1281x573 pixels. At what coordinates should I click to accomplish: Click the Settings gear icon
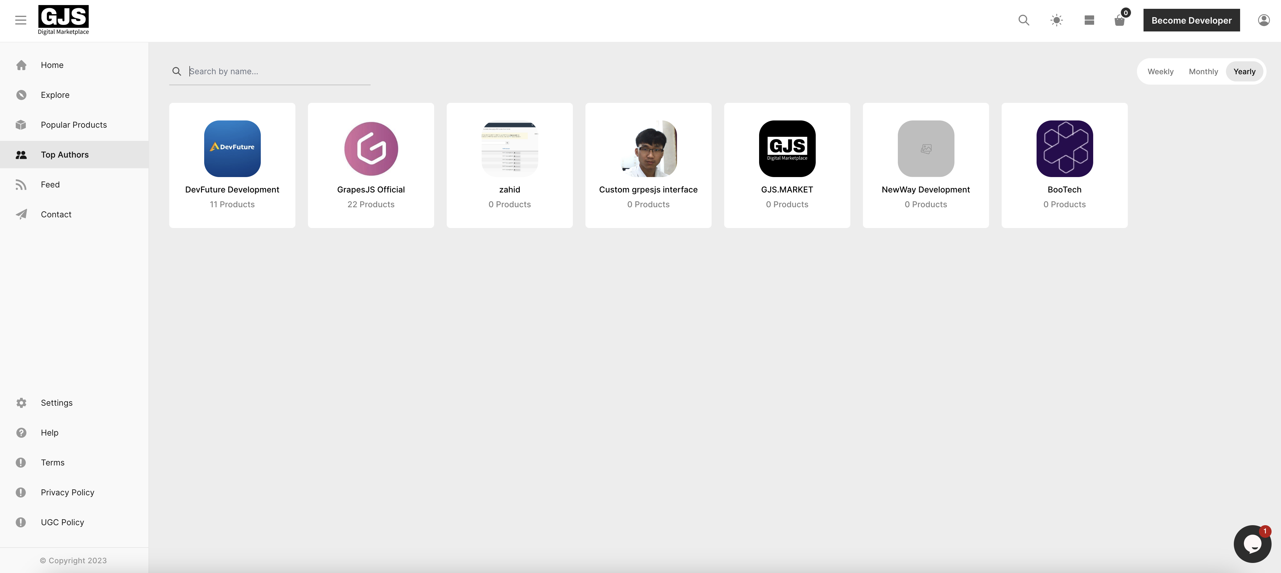click(21, 403)
